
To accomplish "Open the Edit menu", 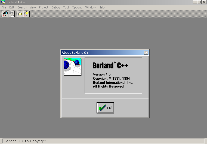I will point(12,7).
